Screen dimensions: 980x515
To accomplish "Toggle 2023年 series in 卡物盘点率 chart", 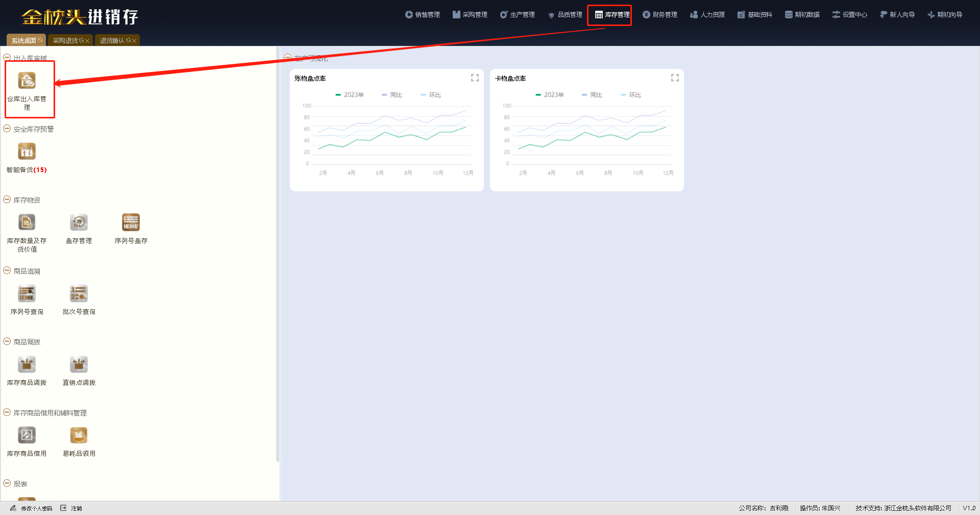I will 550,95.
